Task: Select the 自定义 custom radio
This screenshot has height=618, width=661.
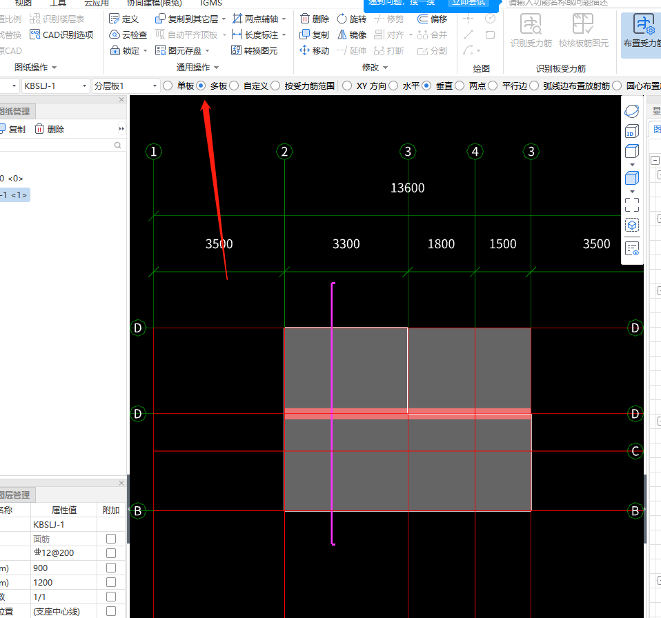Action: (x=235, y=86)
